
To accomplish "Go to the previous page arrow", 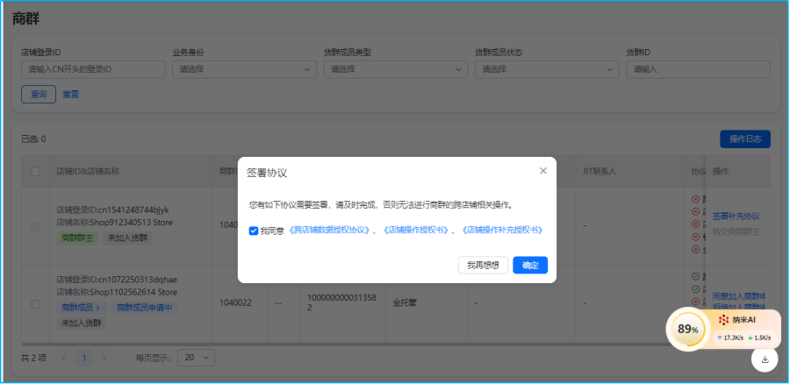I will [64, 358].
